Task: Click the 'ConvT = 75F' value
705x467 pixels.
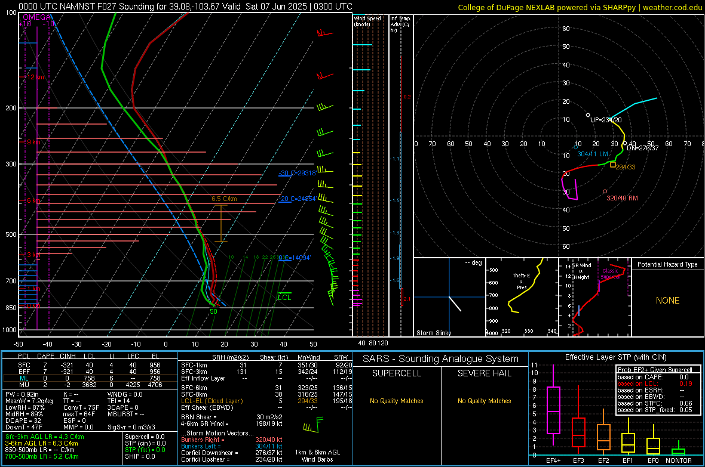Action: click(x=81, y=408)
